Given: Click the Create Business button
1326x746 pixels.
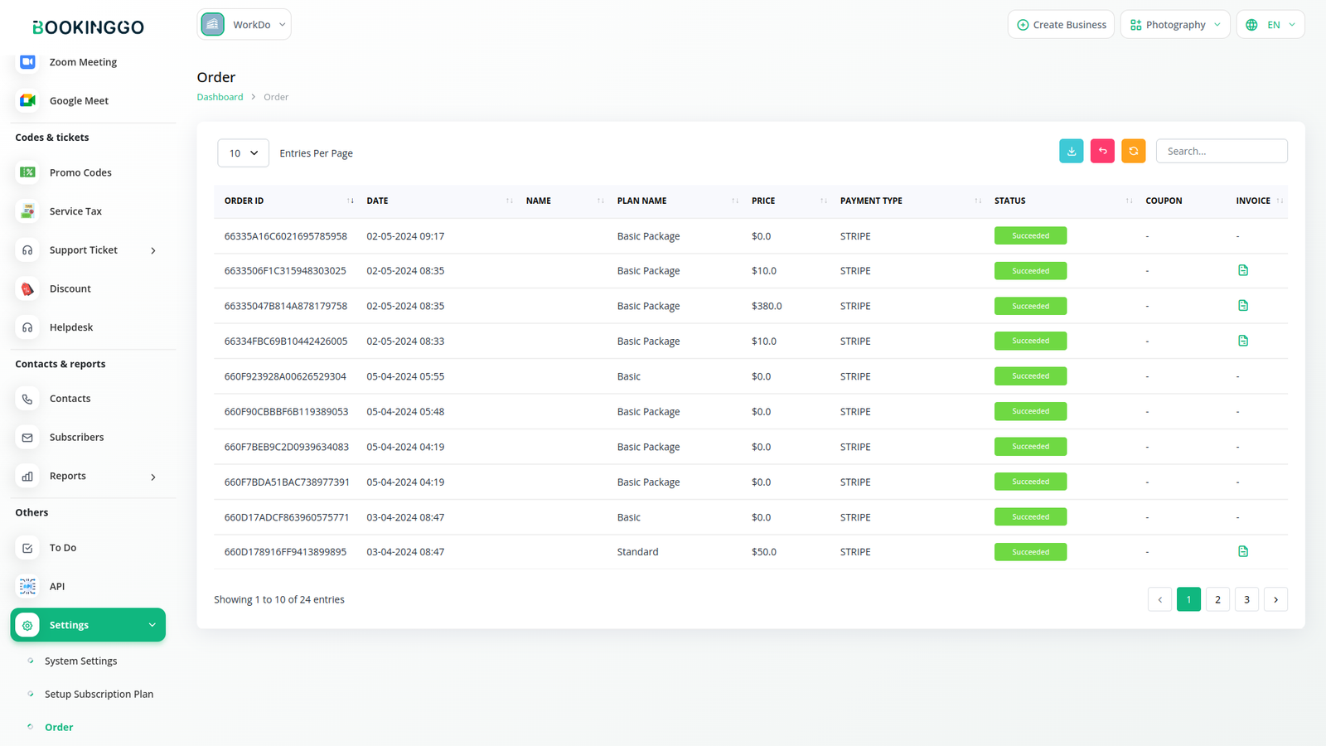Looking at the screenshot, I should pyautogui.click(x=1061, y=25).
